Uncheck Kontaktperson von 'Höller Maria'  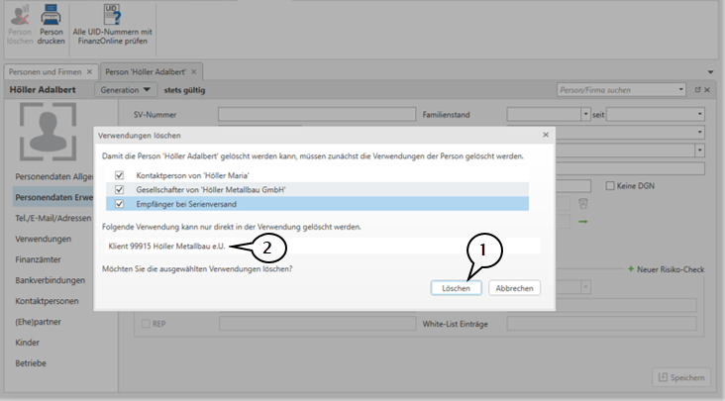120,175
